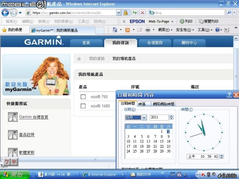Click the time spinner arrows
This screenshot has width=239, height=179.
point(221,157)
